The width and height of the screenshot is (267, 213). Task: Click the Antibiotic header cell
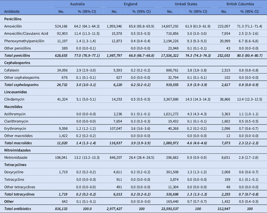click(x=12, y=11)
